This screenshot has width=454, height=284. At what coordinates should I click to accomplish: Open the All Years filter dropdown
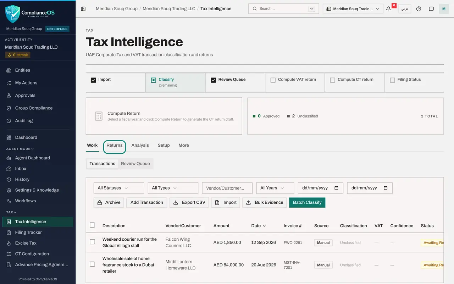[x=275, y=188]
